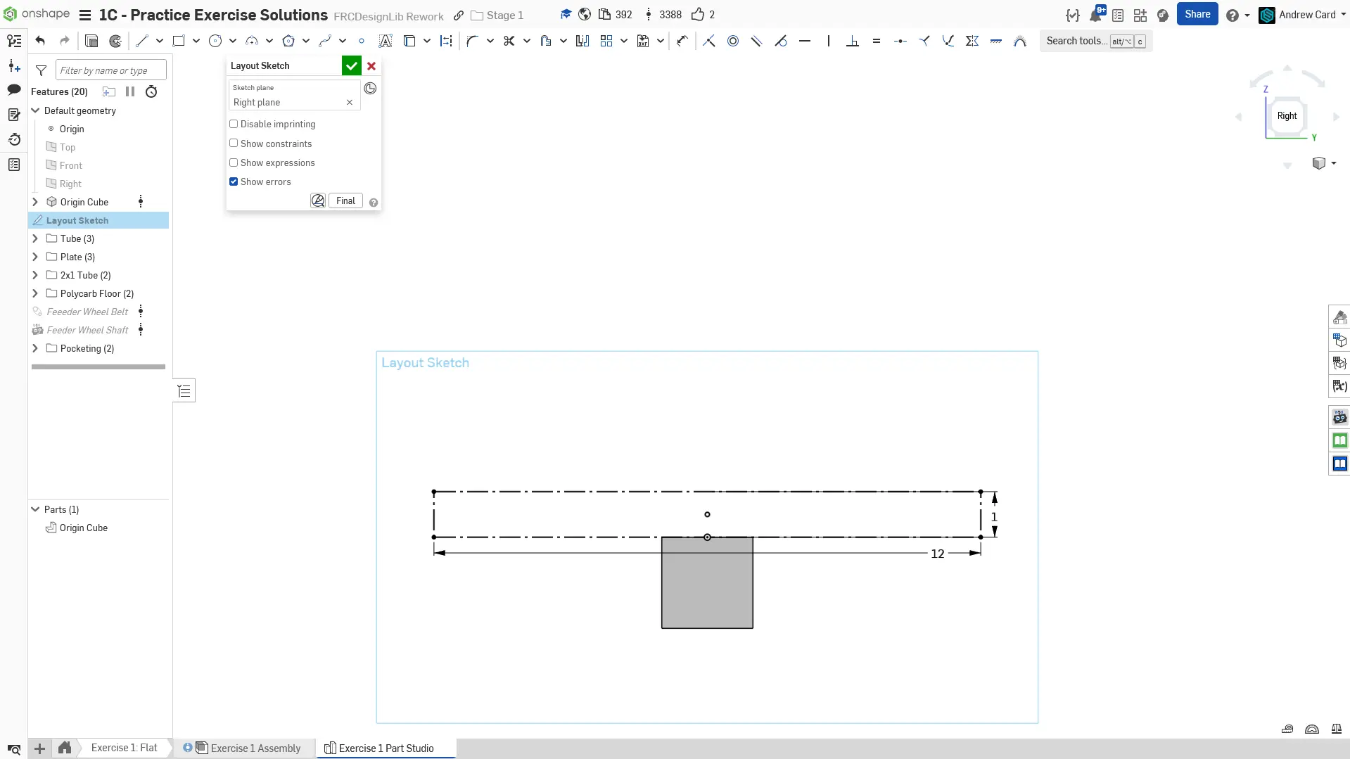Screen dimensions: 1350x759
Task: Click the blue Share button
Action: (1197, 14)
